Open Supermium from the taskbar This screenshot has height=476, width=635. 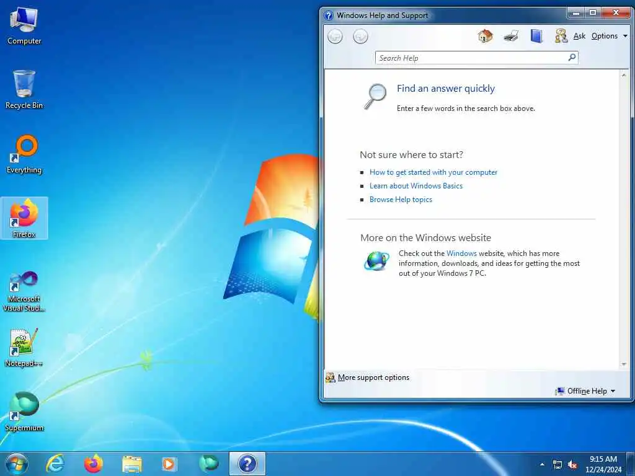click(x=208, y=464)
